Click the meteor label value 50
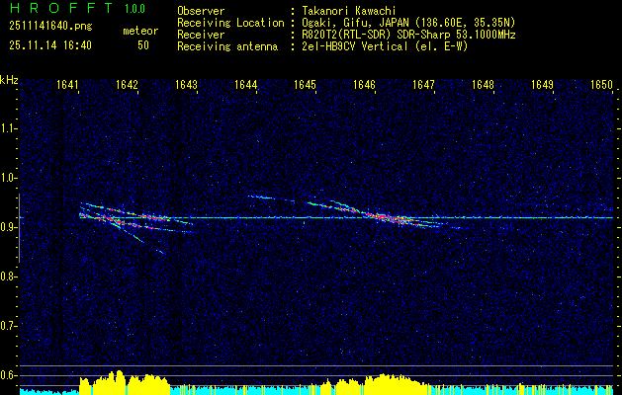 click(x=143, y=45)
